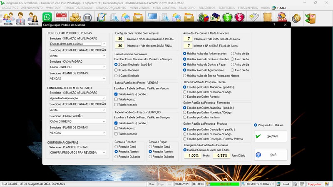Screen dimensions: 333x187
Task: Open Compras Plano de Contas dropdown
Action: click(104, 152)
